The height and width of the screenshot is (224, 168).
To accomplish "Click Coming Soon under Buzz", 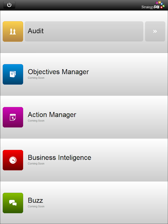I will tap(36, 206).
